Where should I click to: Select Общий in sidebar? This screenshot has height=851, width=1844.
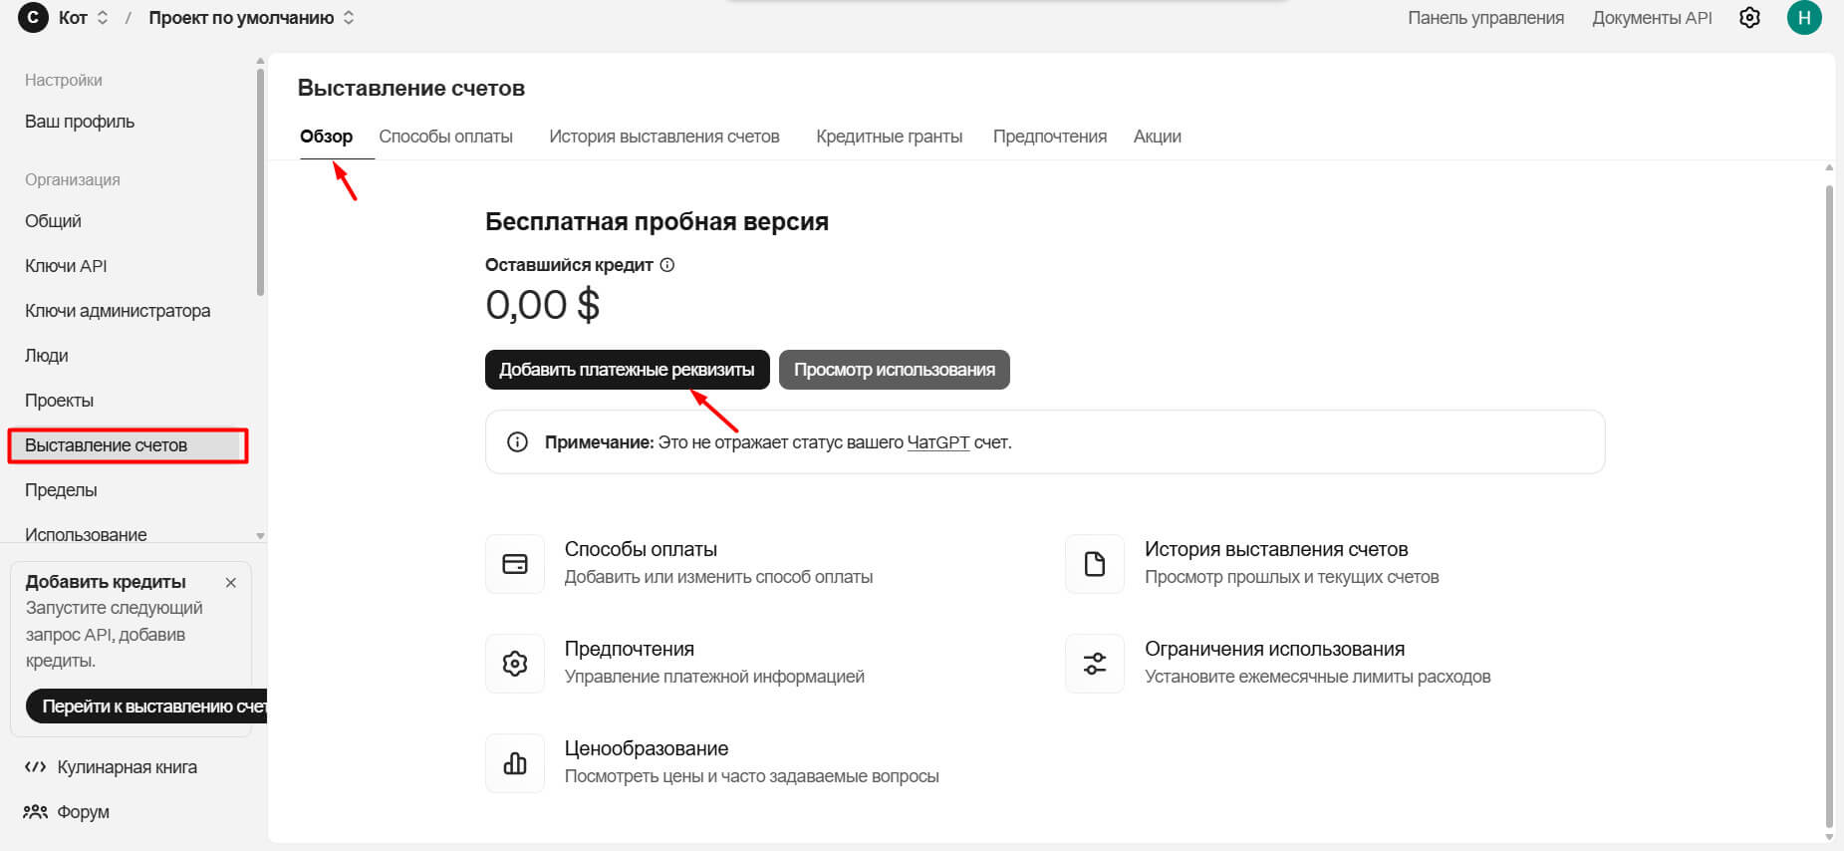click(53, 221)
